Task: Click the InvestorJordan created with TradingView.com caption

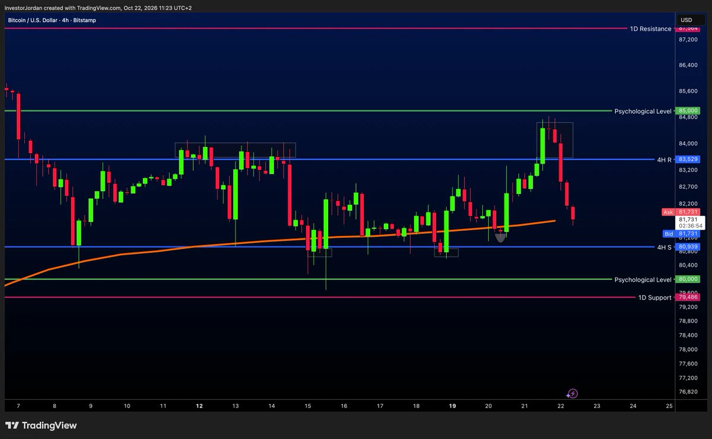Action: click(98, 8)
